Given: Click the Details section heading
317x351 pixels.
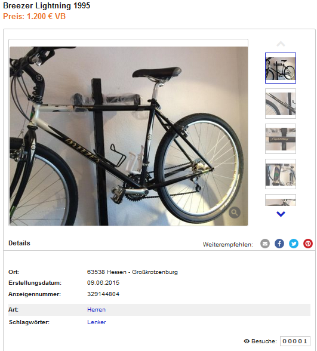Looking at the screenshot, I should coord(19,243).
